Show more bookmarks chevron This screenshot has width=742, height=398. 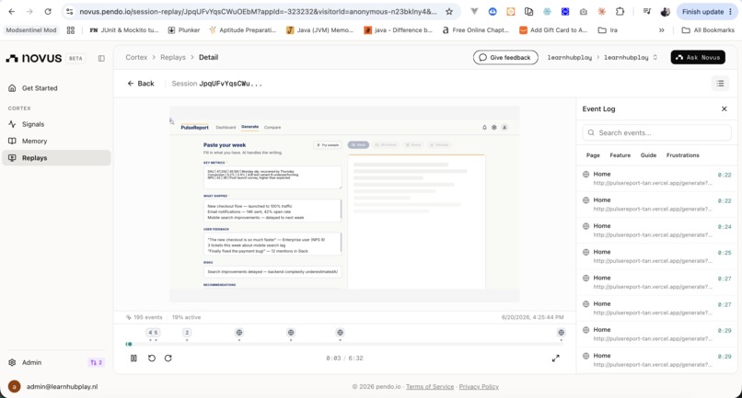662,29
